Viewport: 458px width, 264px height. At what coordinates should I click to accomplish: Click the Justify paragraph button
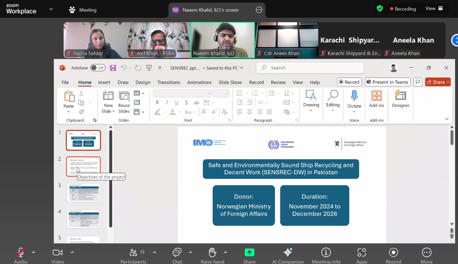pos(269,112)
